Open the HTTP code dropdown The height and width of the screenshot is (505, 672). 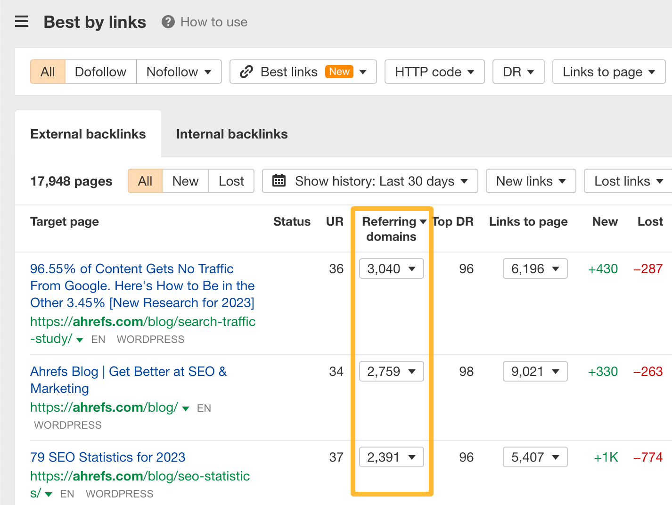click(434, 72)
